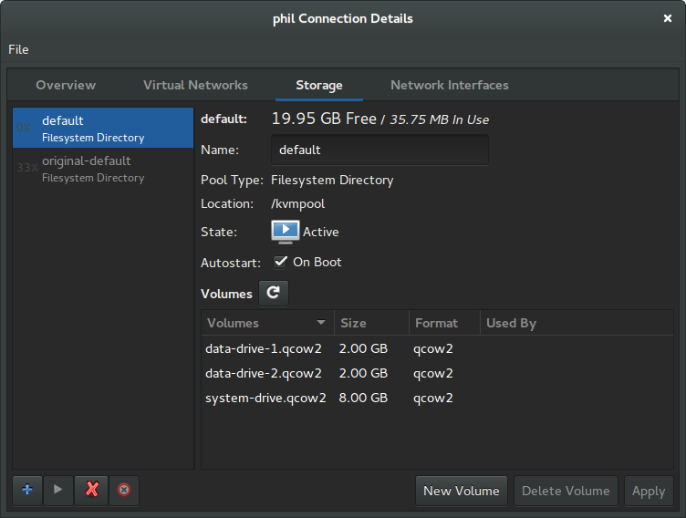Screen dimensions: 686x518
Task: Sort by the Format column header
Action: click(444, 323)
